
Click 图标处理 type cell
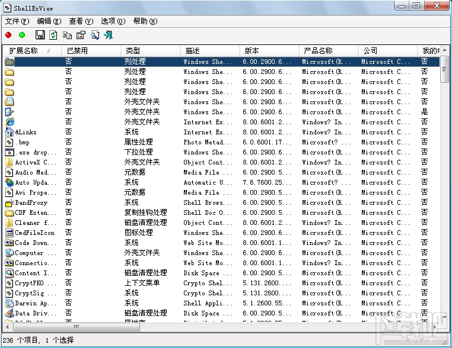click(x=138, y=233)
